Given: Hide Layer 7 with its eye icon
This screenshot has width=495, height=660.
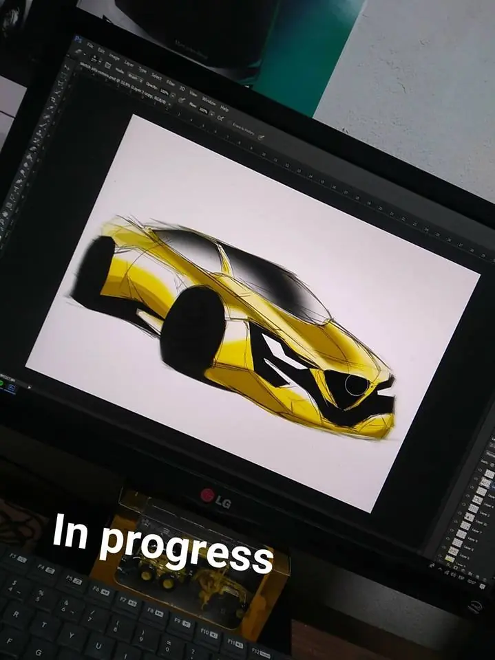Looking at the screenshot, I should click(456, 522).
